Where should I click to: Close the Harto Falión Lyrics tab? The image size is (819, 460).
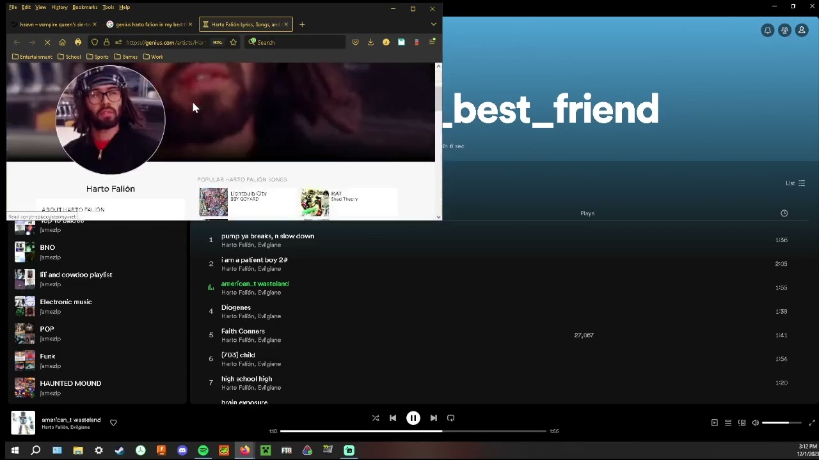click(x=285, y=24)
